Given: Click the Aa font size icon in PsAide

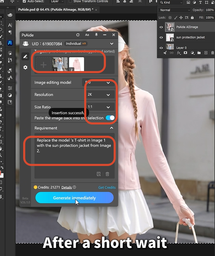Looking at the screenshot, I should click(87, 35).
